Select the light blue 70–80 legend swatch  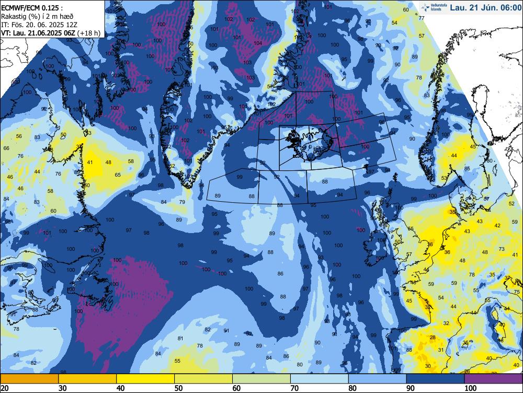(320, 379)
